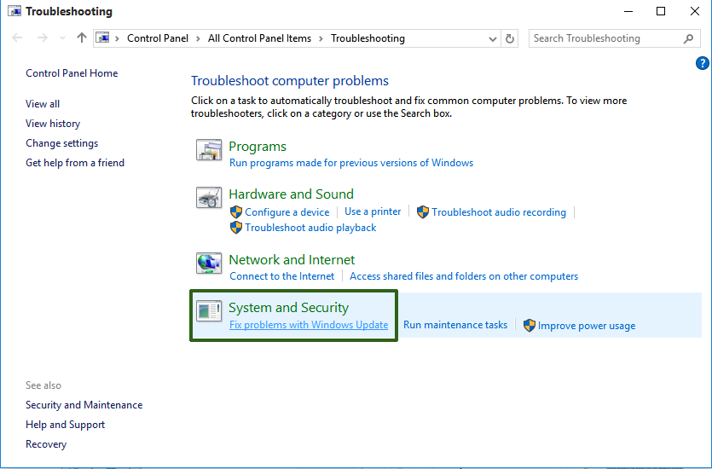The height and width of the screenshot is (469, 712).
Task: Click the Control Panel breadcrumb
Action: click(158, 38)
